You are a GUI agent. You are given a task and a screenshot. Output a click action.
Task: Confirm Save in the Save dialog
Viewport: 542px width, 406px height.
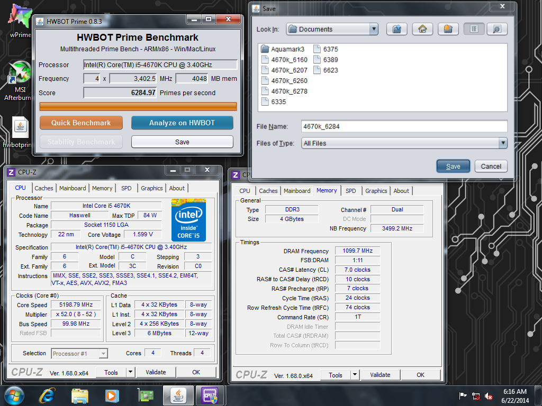point(453,167)
